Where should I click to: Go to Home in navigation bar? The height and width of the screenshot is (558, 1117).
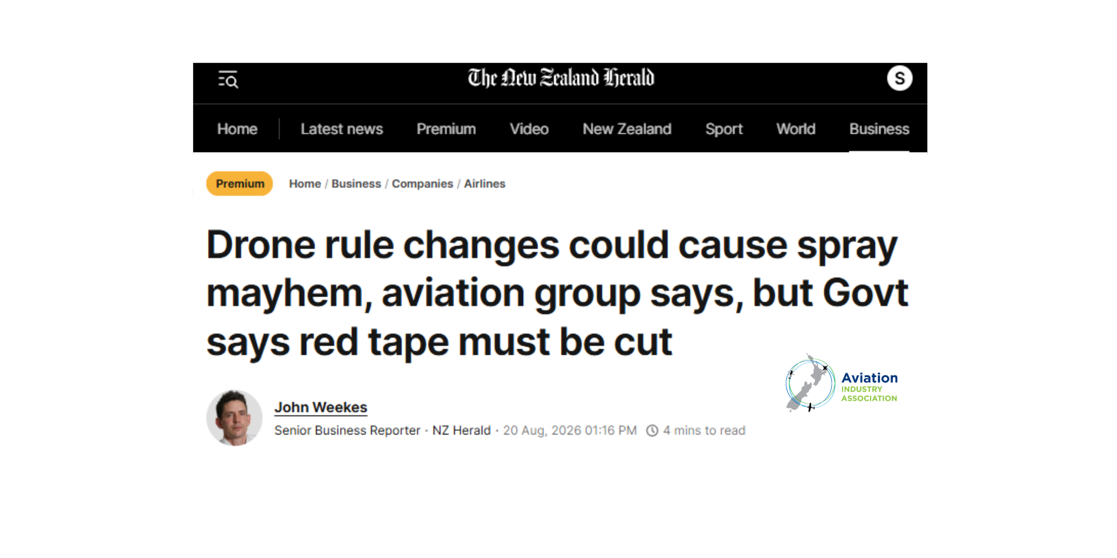237,129
